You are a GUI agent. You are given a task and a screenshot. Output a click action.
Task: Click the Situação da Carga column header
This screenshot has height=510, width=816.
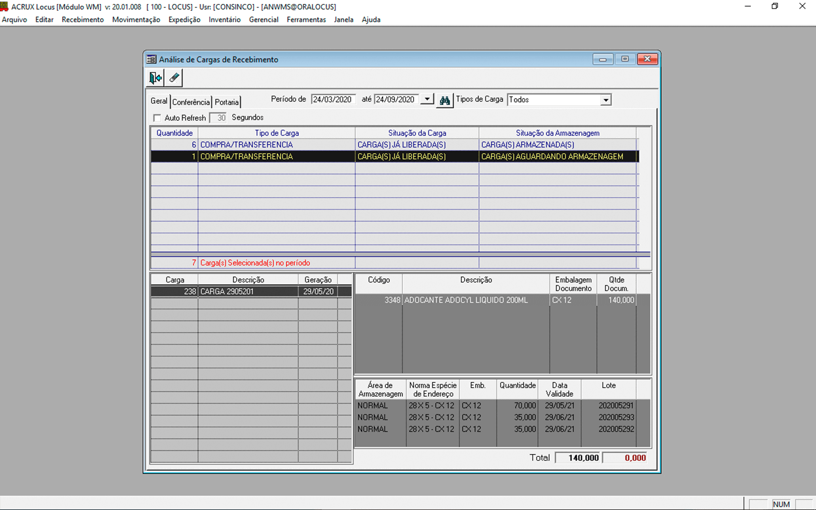(x=417, y=133)
